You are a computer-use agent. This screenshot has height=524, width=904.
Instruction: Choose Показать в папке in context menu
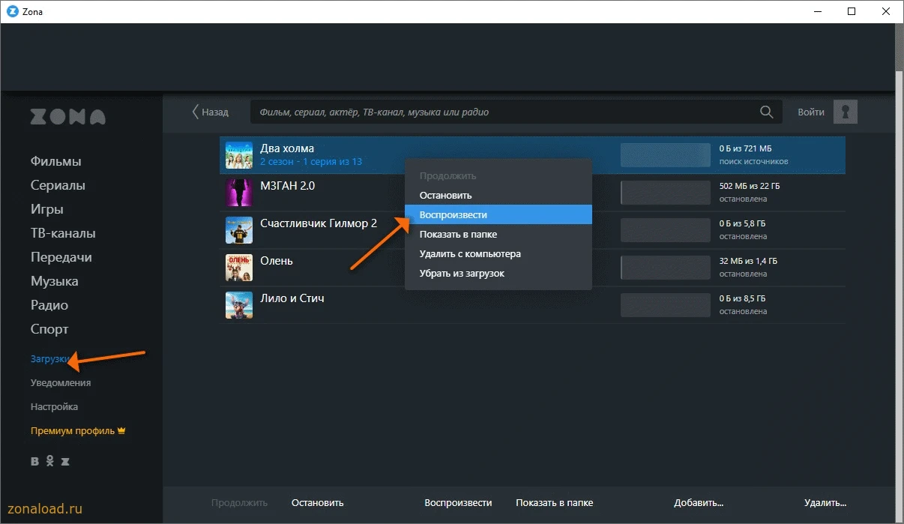(x=498, y=234)
